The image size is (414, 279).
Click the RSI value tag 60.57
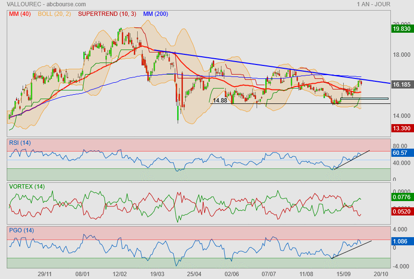coord(401,153)
